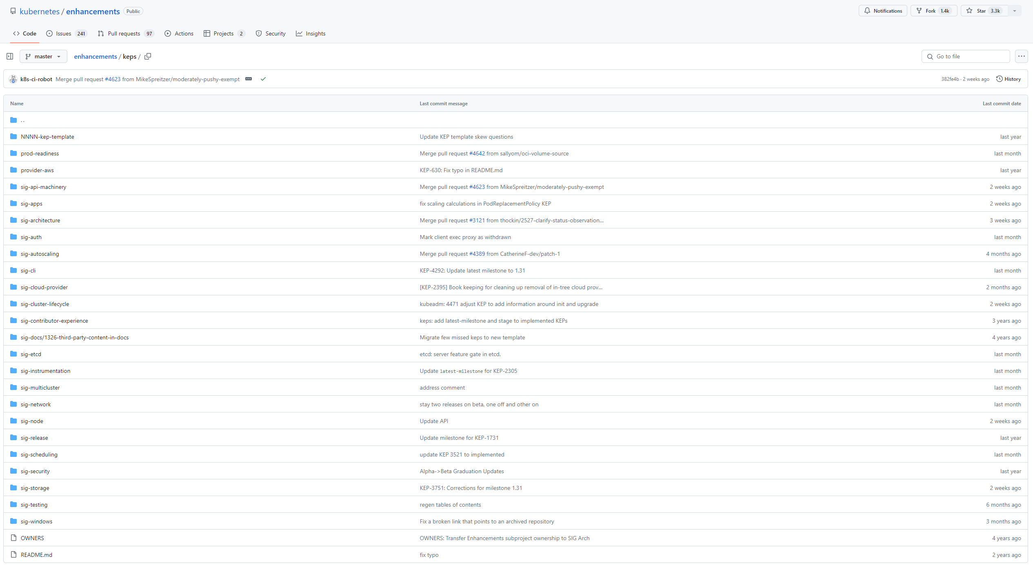Click folder icon for sig-windows

13,521
